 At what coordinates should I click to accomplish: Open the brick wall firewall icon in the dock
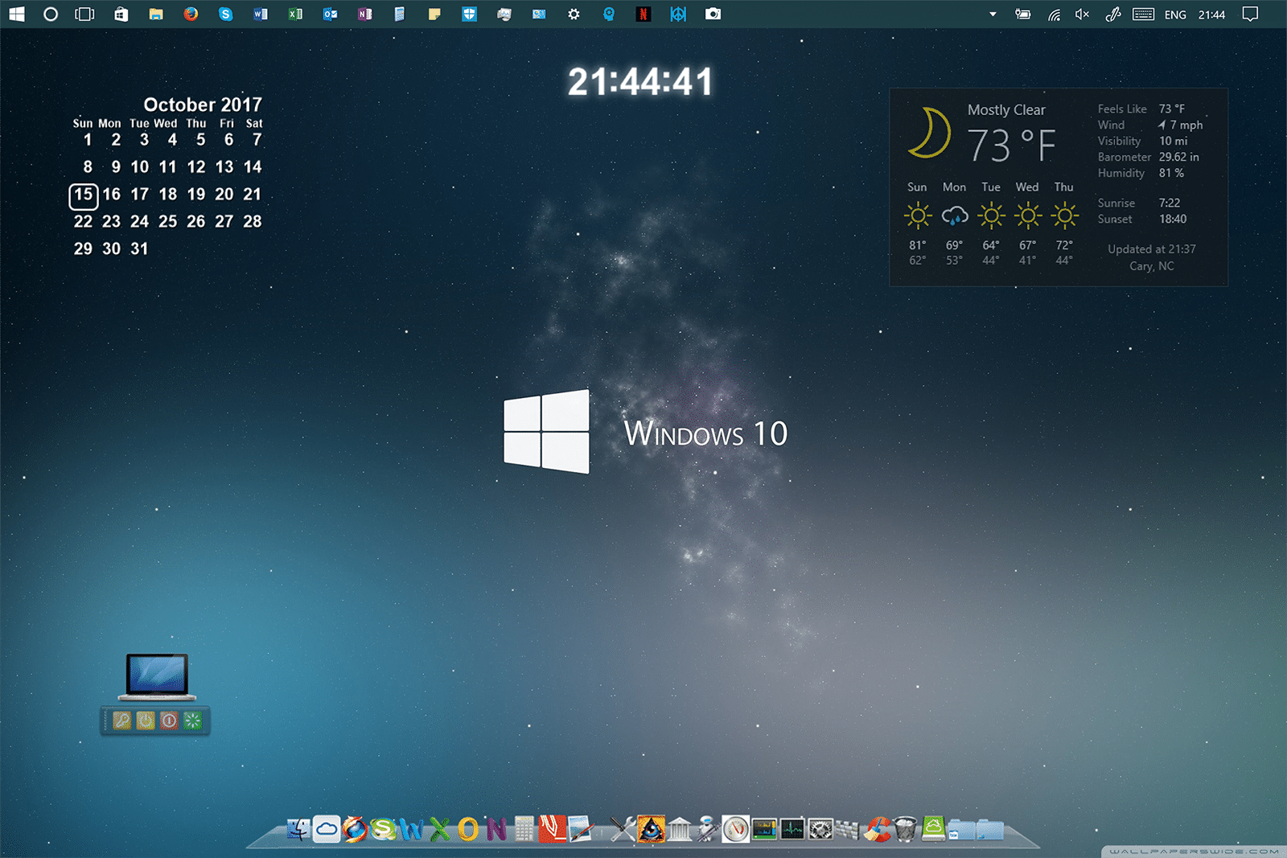[848, 829]
